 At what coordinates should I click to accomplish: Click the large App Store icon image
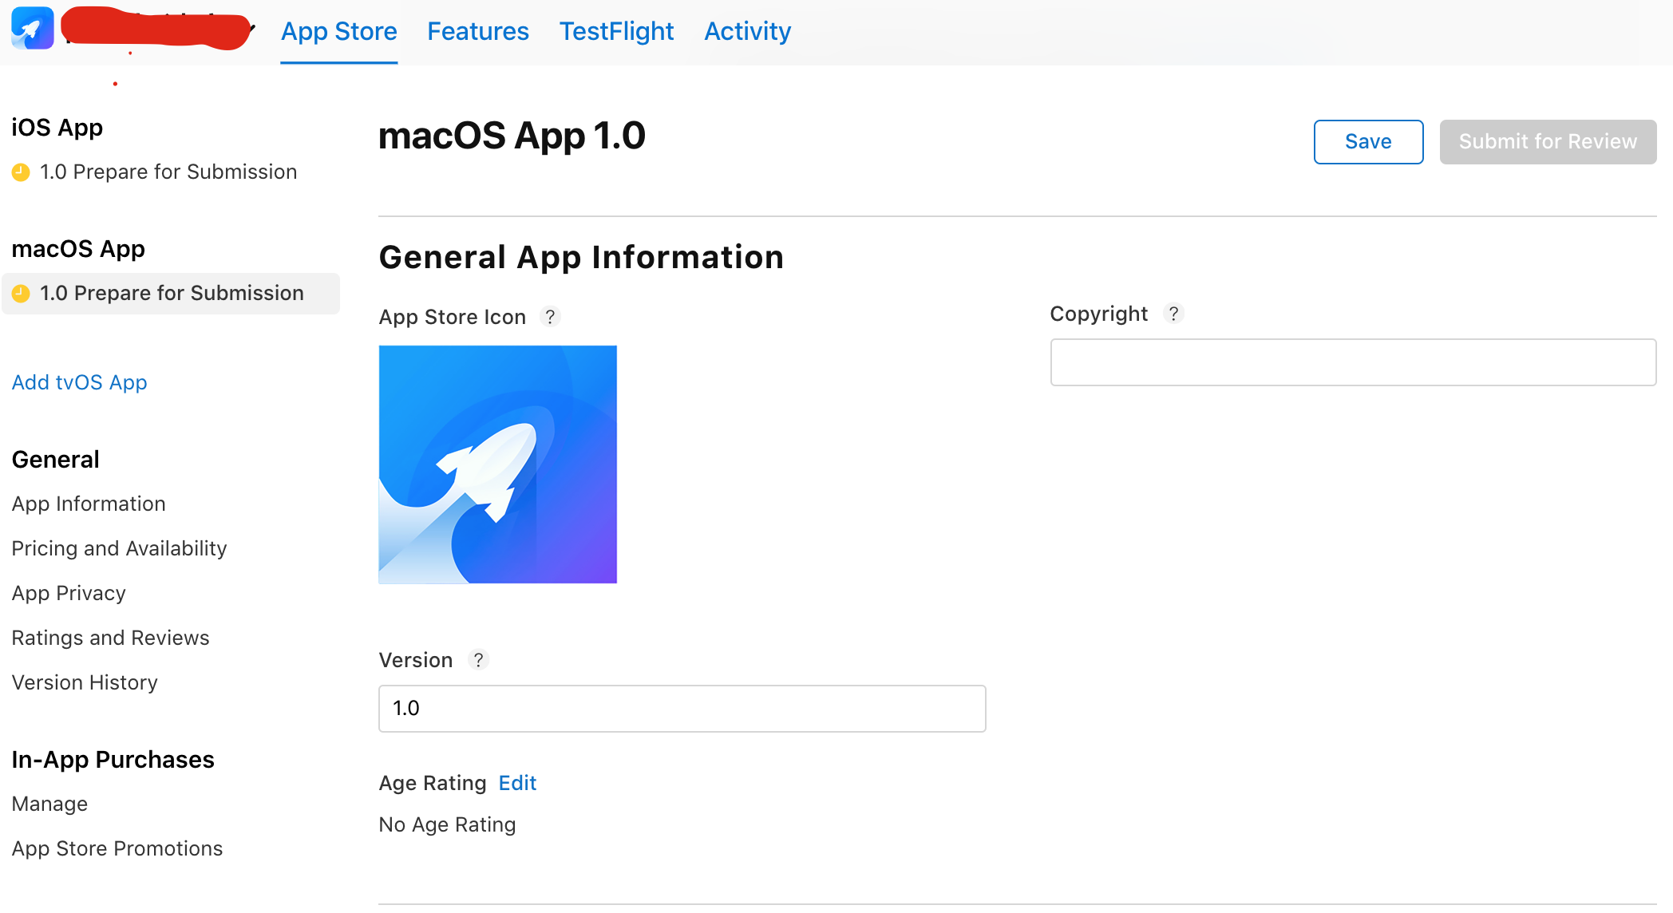coord(497,464)
